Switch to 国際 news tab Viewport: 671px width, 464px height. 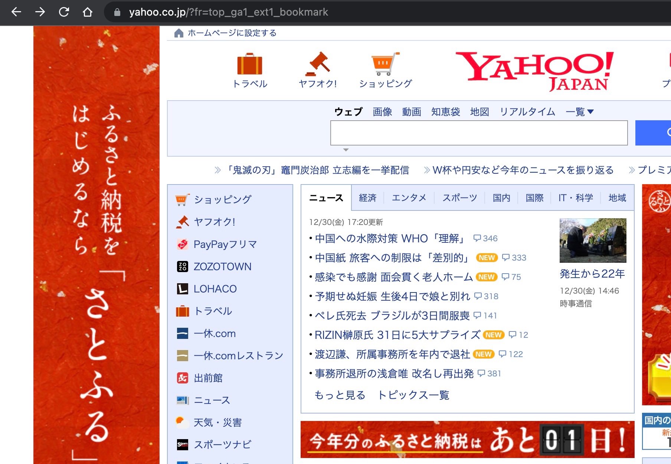click(x=534, y=198)
